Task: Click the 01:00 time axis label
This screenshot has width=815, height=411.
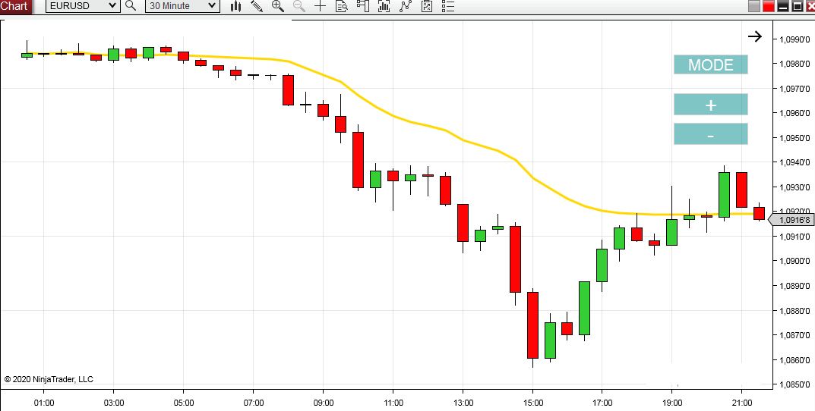Action: tap(43, 403)
